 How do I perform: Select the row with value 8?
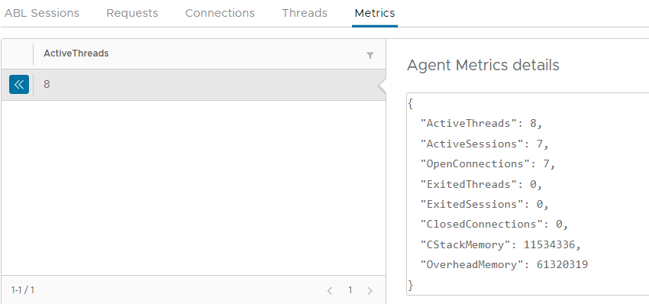pyautogui.click(x=193, y=85)
